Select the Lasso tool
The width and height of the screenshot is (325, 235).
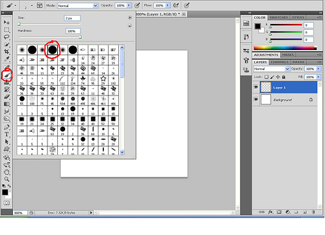tap(6, 37)
